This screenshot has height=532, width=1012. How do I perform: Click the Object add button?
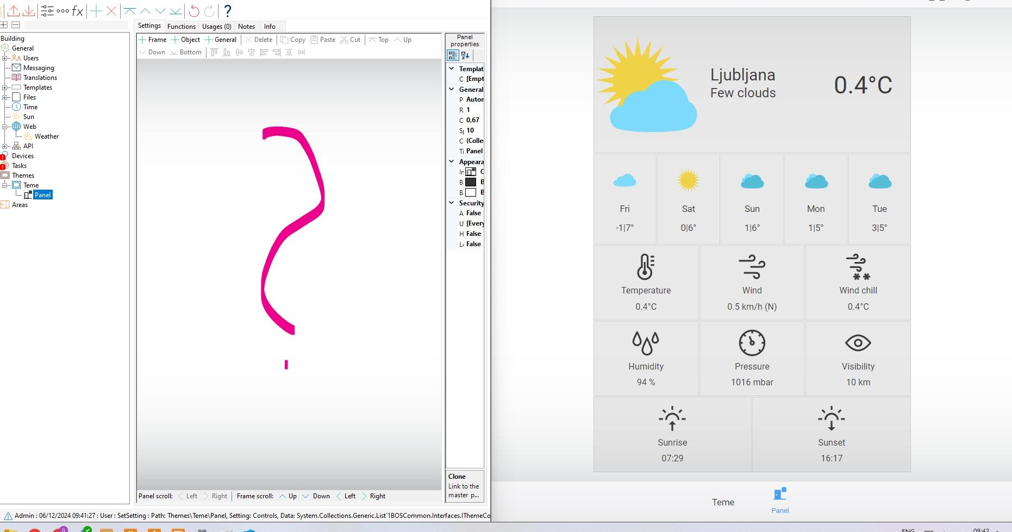(x=186, y=40)
